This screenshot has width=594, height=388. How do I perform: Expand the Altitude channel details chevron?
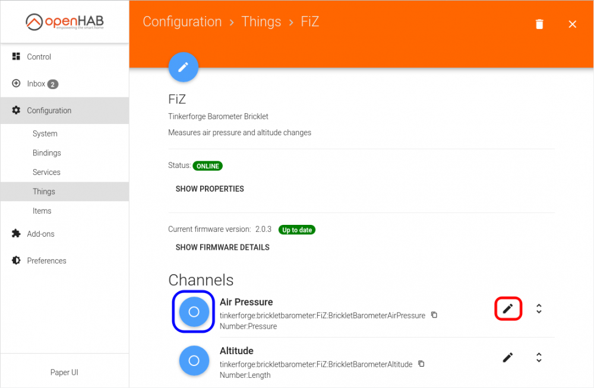(539, 357)
